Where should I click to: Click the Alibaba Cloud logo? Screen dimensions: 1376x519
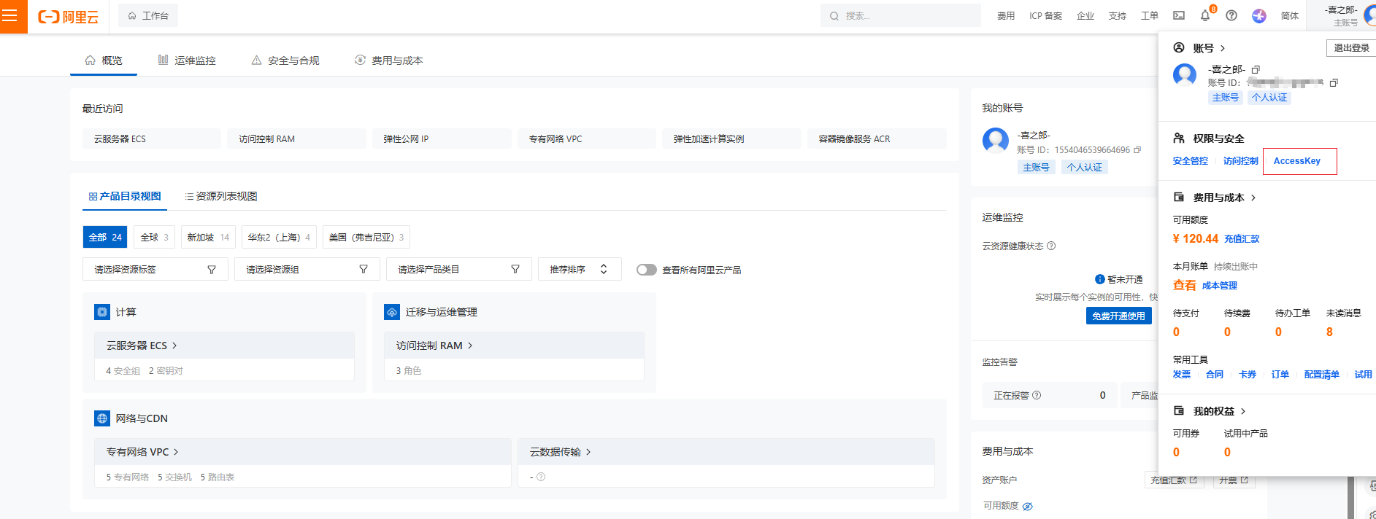click(68, 17)
